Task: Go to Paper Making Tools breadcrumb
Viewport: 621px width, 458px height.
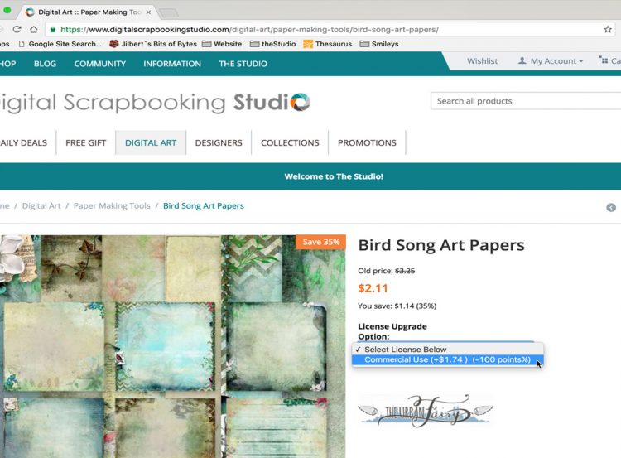Action: 112,206
